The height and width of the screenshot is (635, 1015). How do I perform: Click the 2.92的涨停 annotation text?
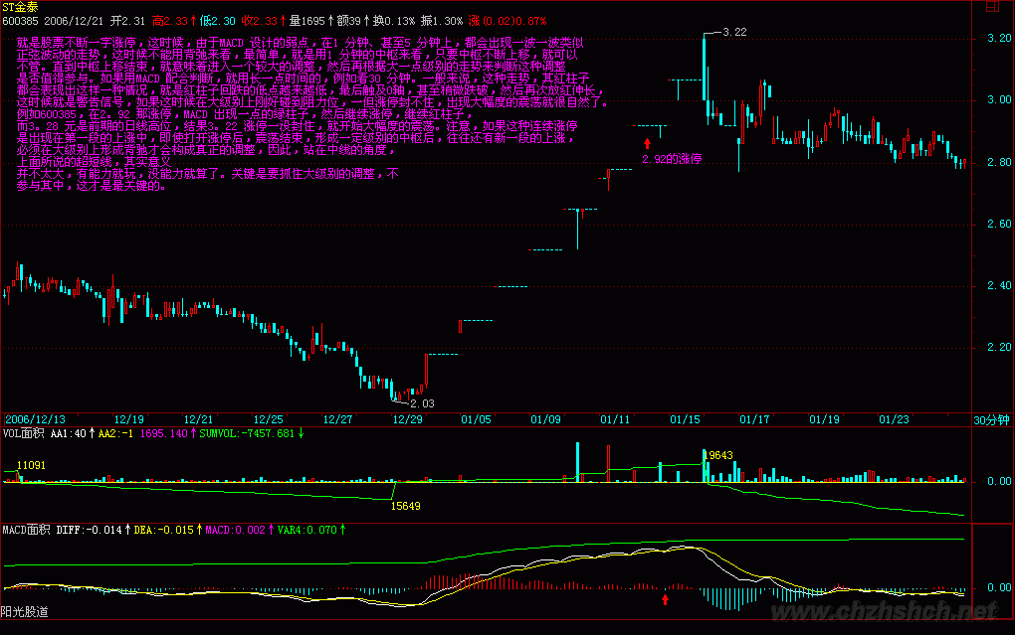(672, 158)
